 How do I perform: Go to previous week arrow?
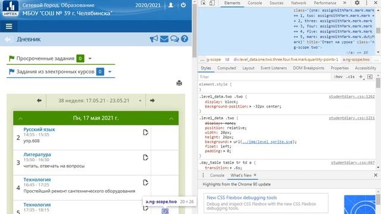click(x=39, y=100)
